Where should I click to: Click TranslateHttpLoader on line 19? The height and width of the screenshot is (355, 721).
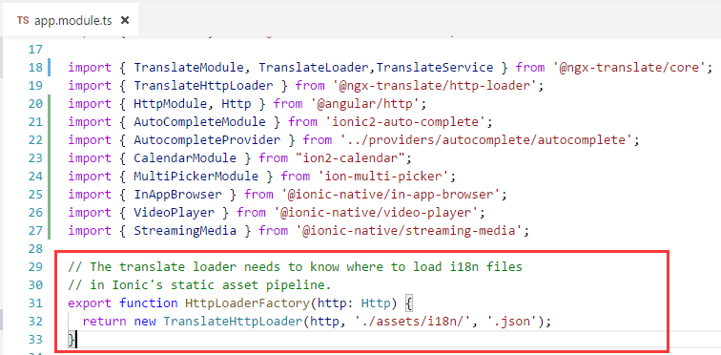click(x=203, y=86)
